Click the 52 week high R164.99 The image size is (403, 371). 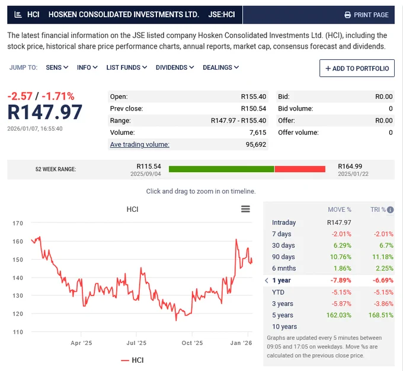coord(350,166)
